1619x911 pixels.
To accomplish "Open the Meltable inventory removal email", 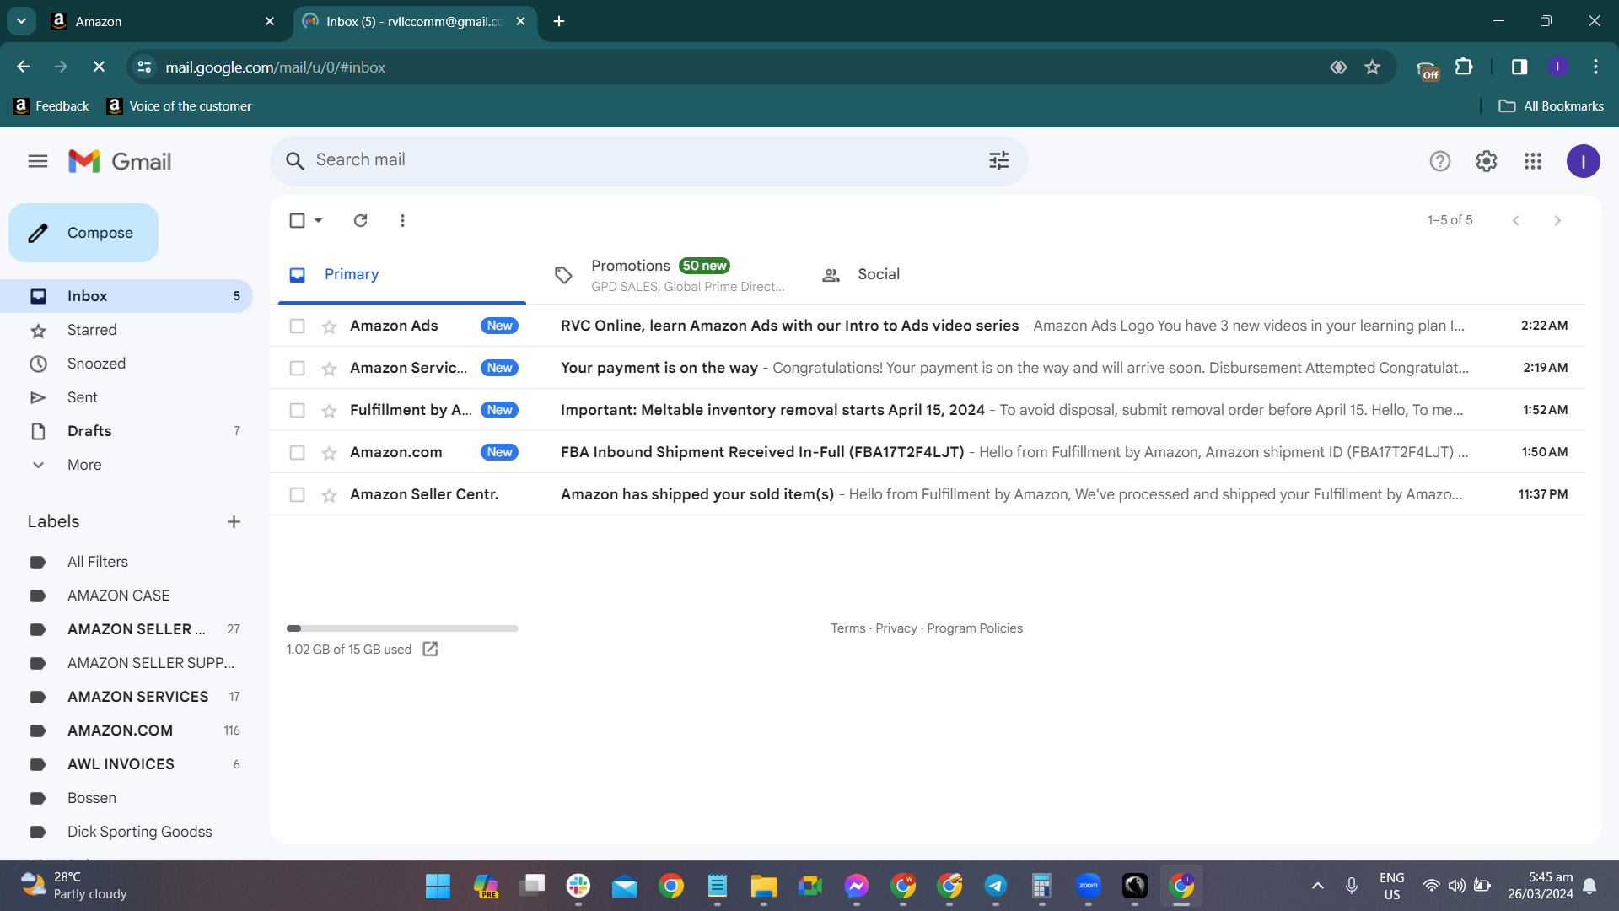I will pyautogui.click(x=928, y=410).
